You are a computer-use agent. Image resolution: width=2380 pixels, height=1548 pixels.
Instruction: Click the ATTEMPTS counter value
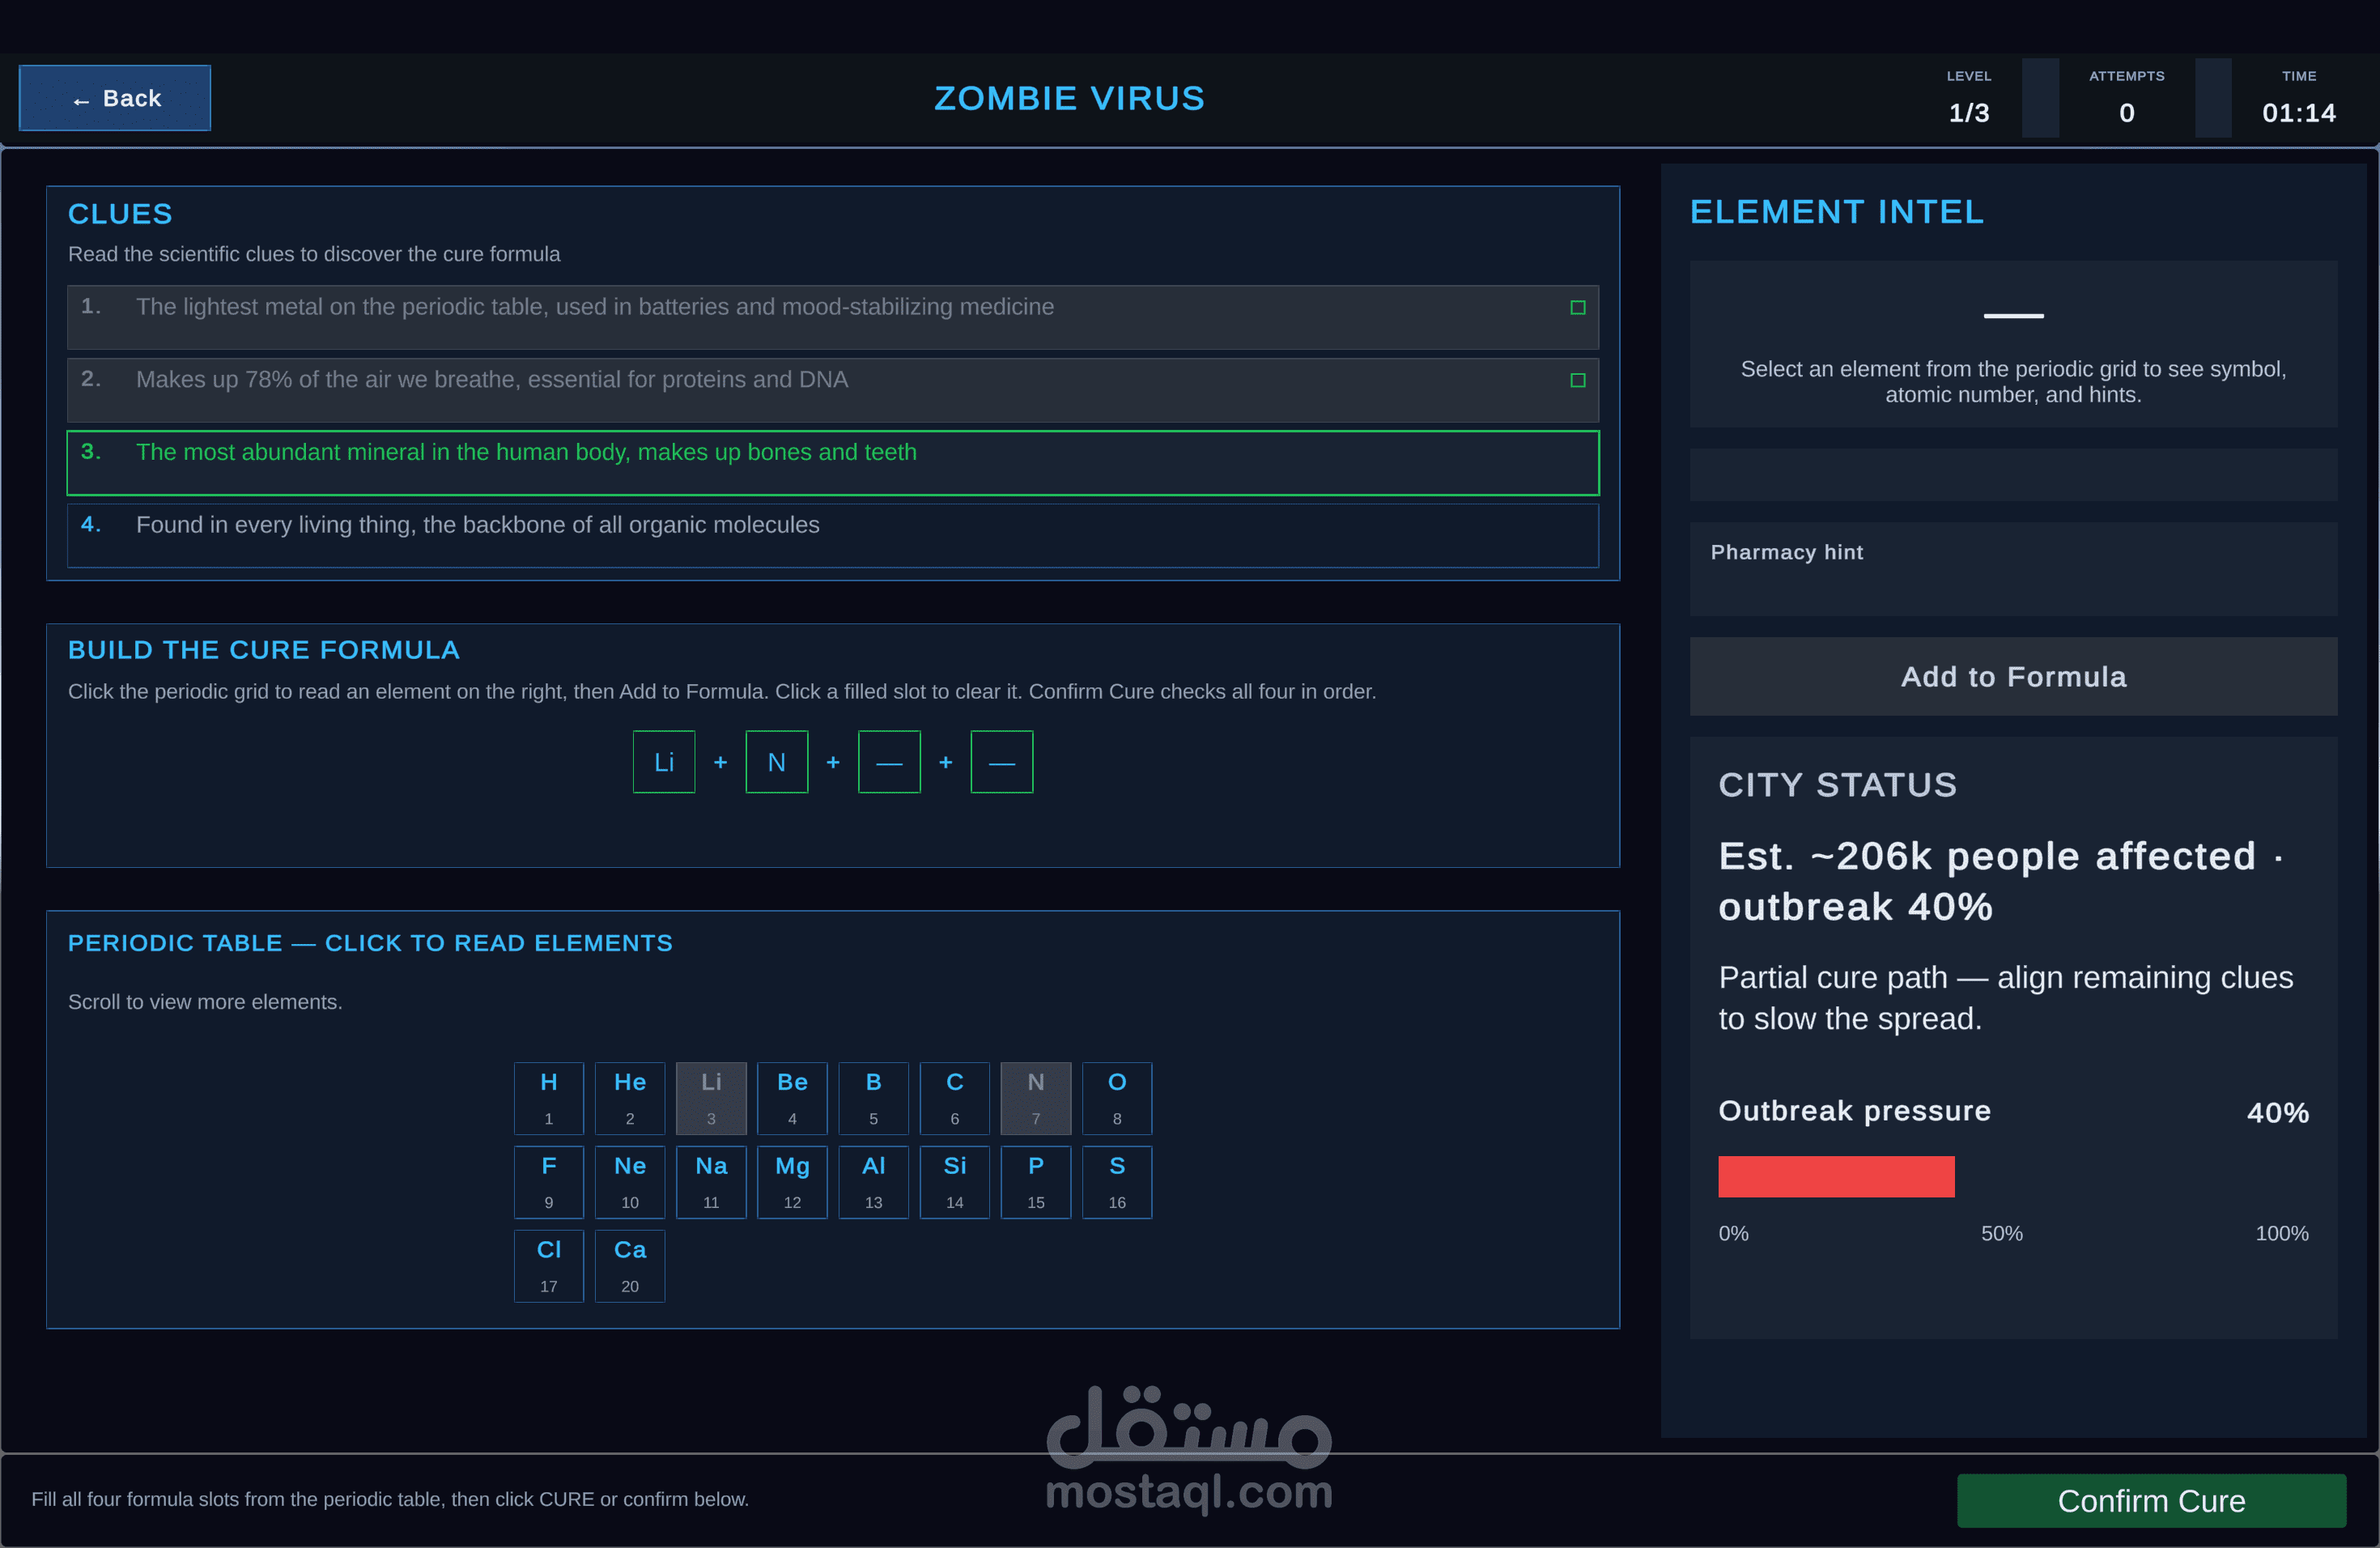[x=2126, y=113]
